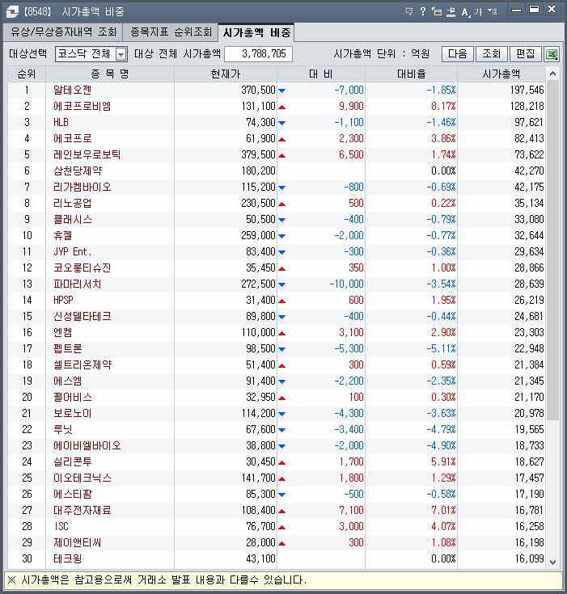Select stock 리노공업
567x594 pixels.
(x=73, y=203)
